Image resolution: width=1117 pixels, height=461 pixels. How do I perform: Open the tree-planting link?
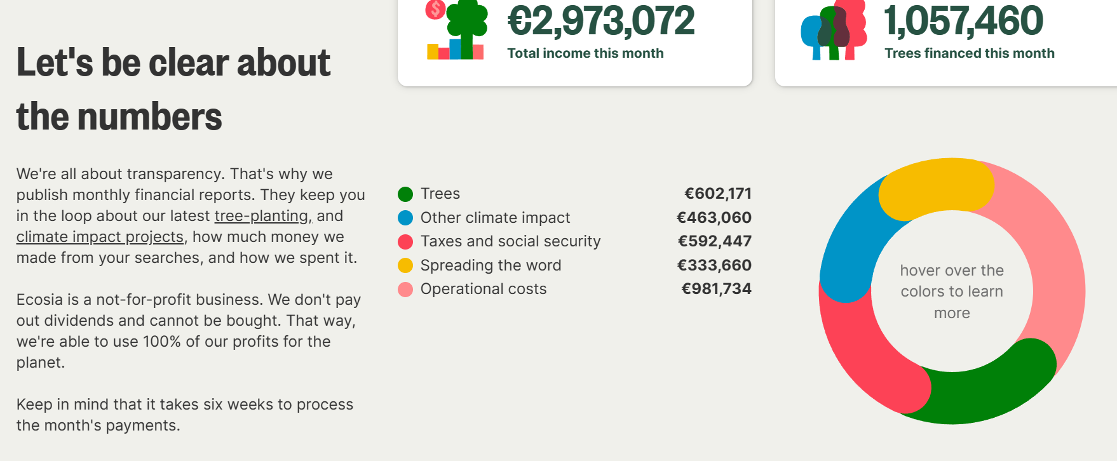pos(262,216)
